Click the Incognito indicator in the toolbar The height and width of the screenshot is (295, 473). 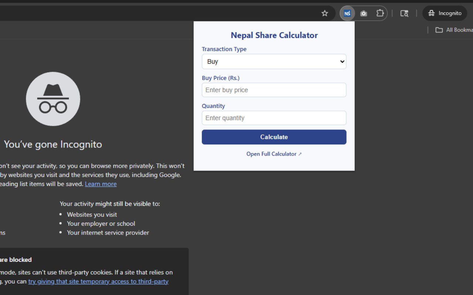445,13
